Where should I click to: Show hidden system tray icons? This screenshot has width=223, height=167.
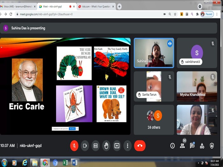(198, 163)
